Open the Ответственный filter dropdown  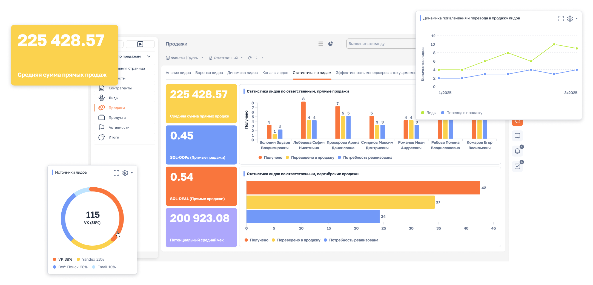226,58
